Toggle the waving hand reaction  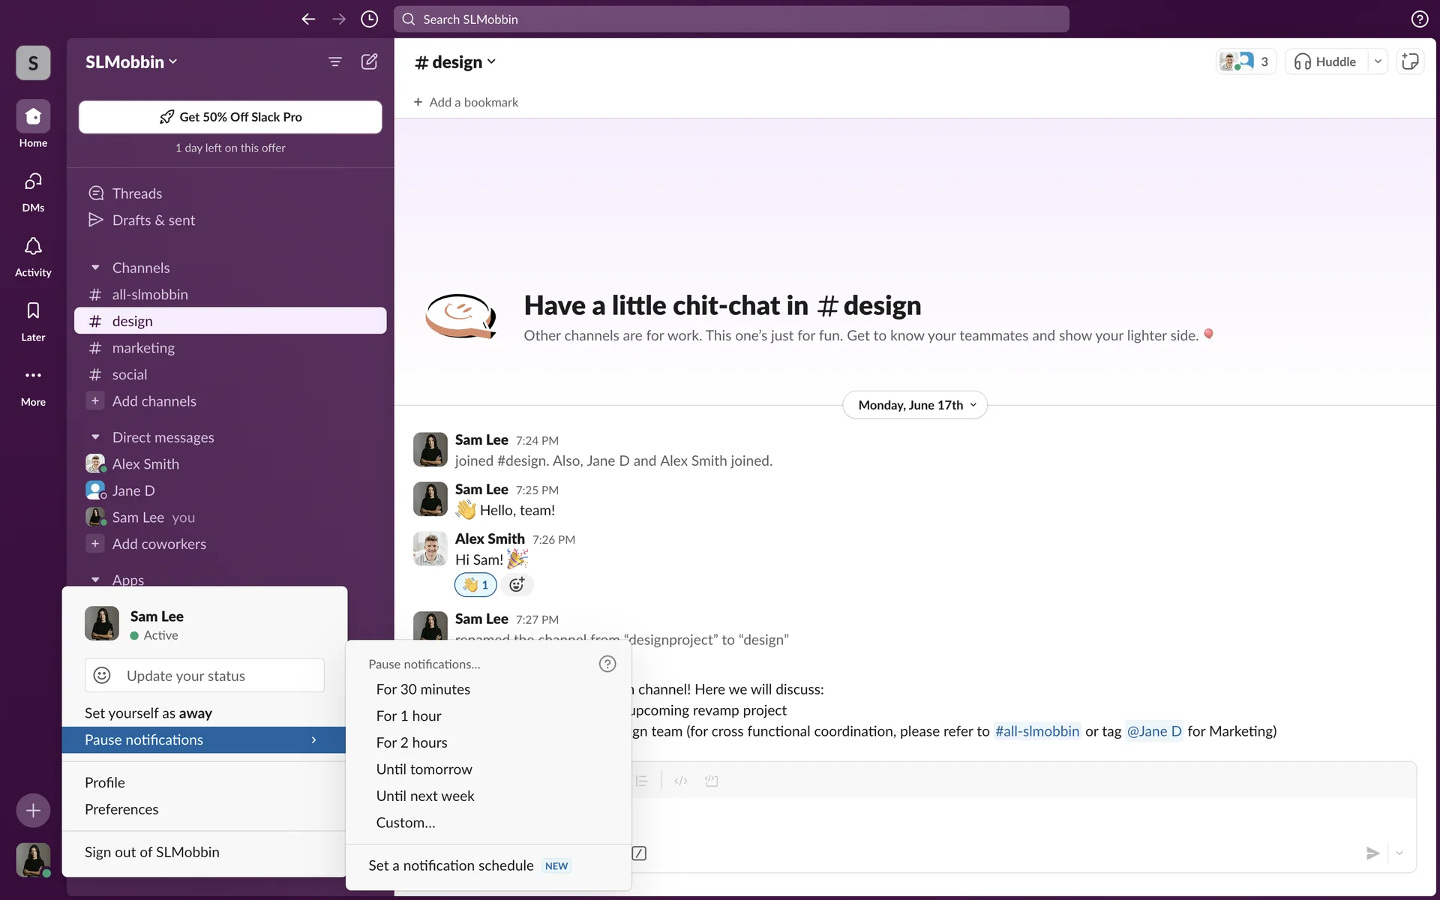475,585
